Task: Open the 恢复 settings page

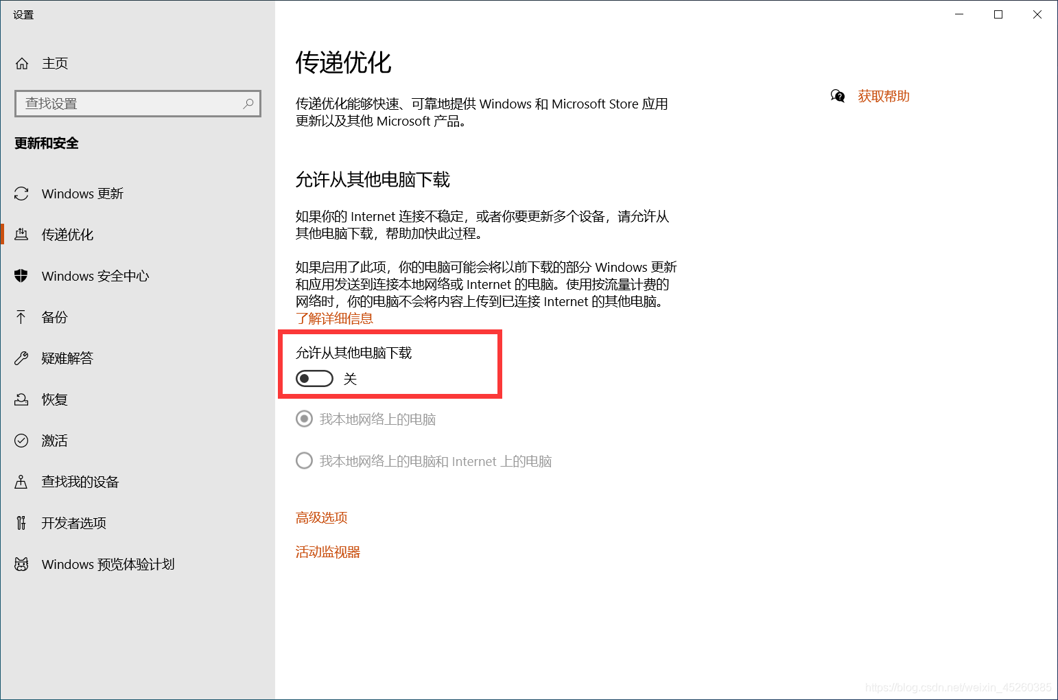Action: point(137,399)
